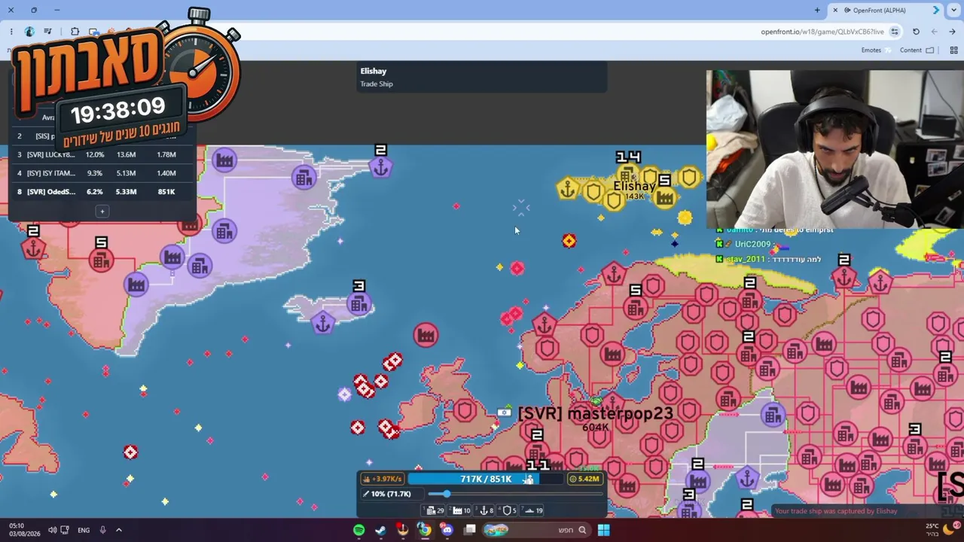Select the factory build icon showing 10
Image resolution: width=964 pixels, height=542 pixels.
pos(461,510)
